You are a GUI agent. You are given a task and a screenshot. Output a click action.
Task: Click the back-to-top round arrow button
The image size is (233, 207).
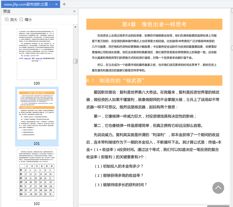218,188
